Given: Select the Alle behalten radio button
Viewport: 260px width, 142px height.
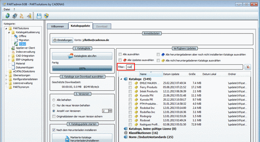Looking at the screenshot, I should click(x=54, y=100).
